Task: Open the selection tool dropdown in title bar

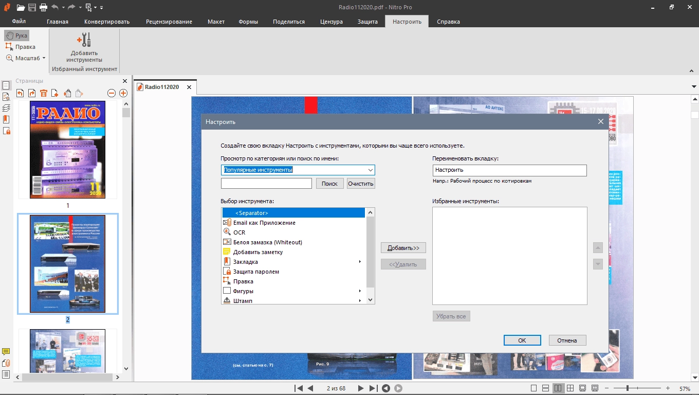Action: tap(96, 8)
